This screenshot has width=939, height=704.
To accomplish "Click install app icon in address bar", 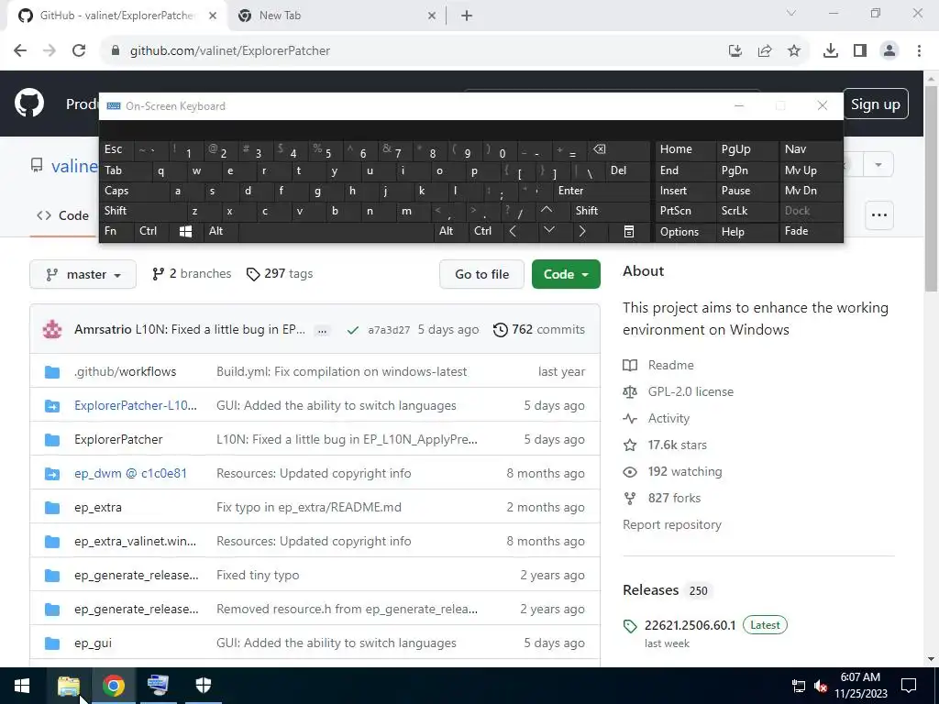I will pos(735,50).
